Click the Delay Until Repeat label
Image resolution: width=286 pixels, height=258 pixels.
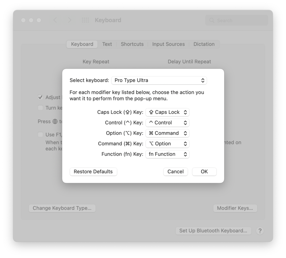point(189,62)
